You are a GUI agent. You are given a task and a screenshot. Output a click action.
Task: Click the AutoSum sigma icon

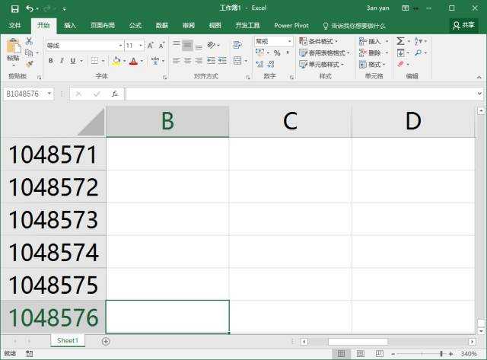401,41
